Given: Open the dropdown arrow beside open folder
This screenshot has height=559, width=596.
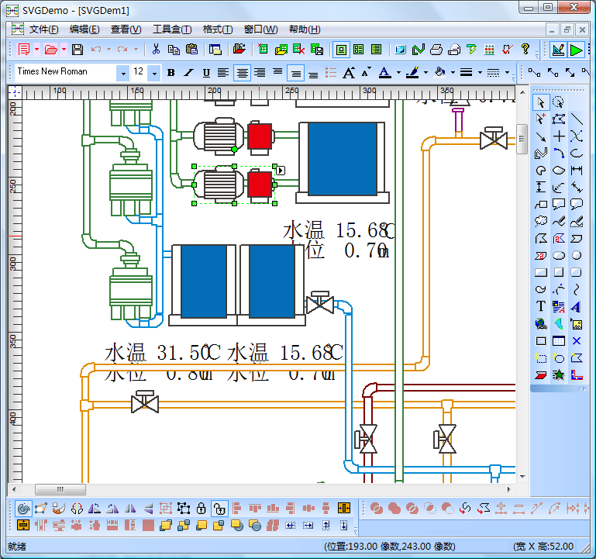Looking at the screenshot, I should point(64,50).
